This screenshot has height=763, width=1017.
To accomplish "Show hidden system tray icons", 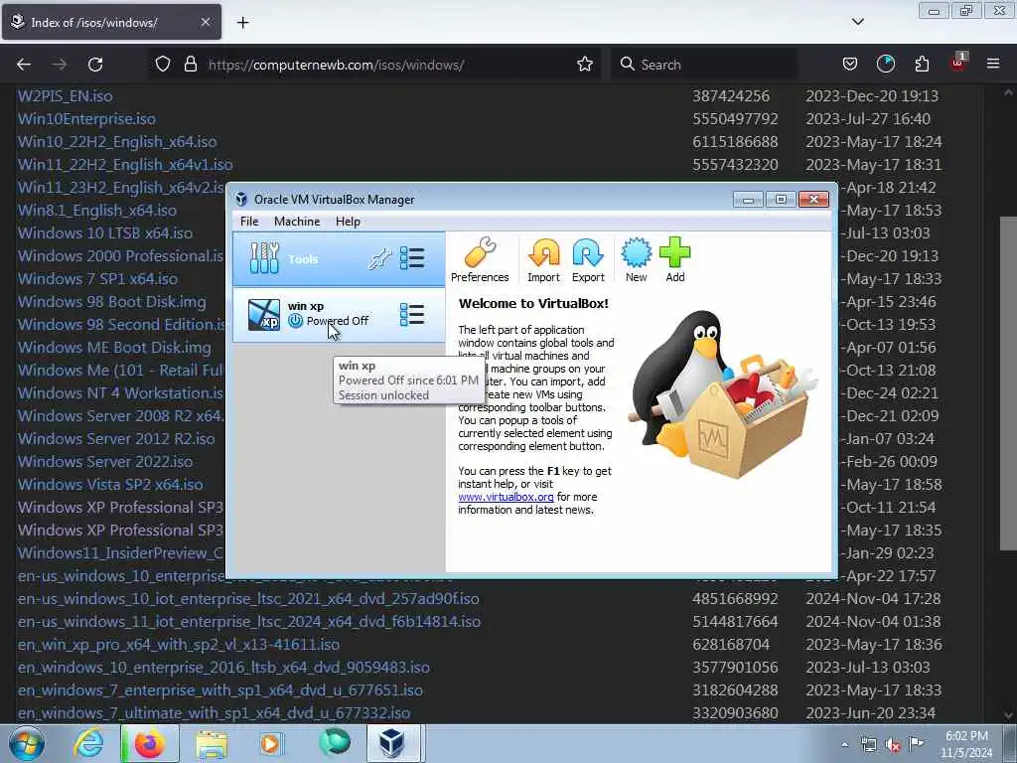I will (844, 744).
